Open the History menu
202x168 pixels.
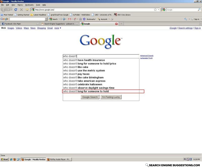click(20, 5)
